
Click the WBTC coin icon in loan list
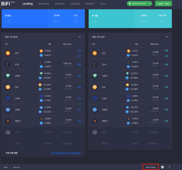(x=95, y=121)
